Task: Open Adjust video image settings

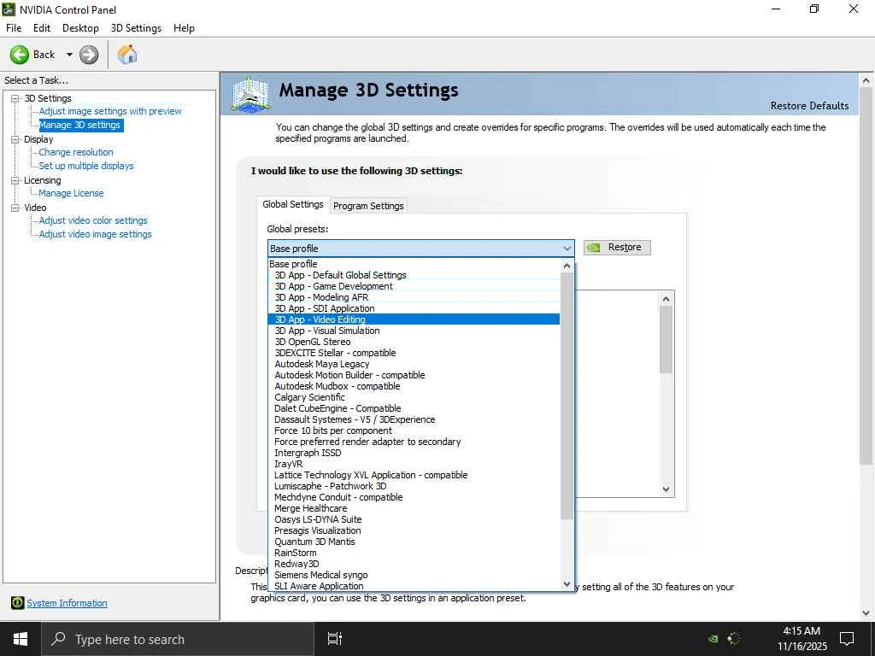Action: (95, 234)
